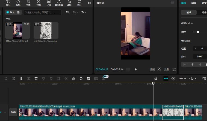Click the microphone record voiceover icon
Image resolution: width=207 pixels, height=121 pixels.
156,78
